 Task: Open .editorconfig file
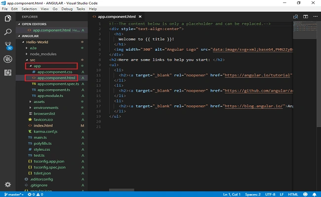52,179
